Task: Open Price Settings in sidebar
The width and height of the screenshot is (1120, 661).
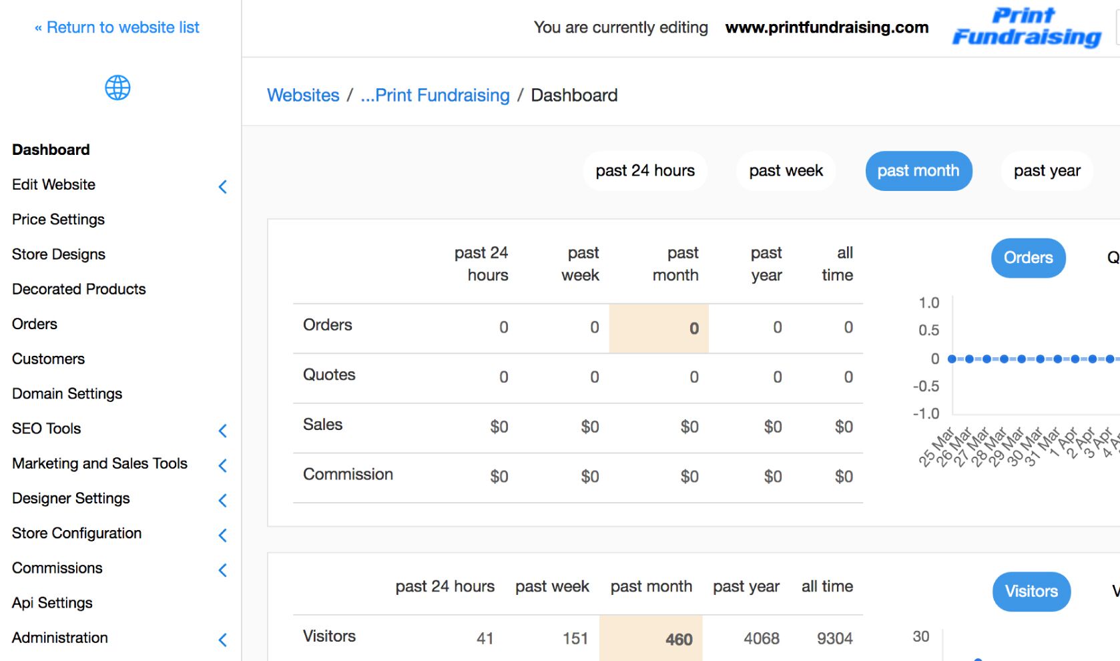Action: (58, 220)
